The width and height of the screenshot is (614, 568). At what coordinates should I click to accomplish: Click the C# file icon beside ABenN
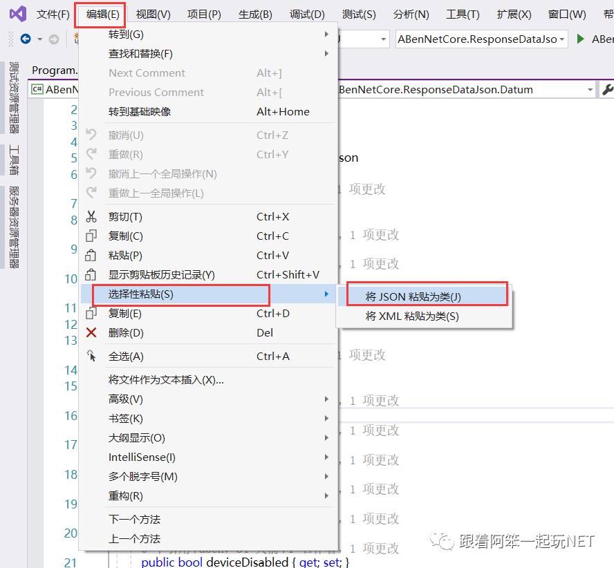[x=37, y=90]
